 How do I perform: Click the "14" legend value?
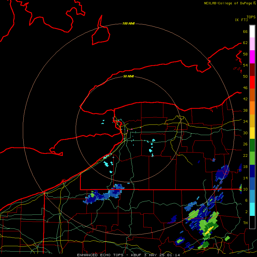[245, 178]
